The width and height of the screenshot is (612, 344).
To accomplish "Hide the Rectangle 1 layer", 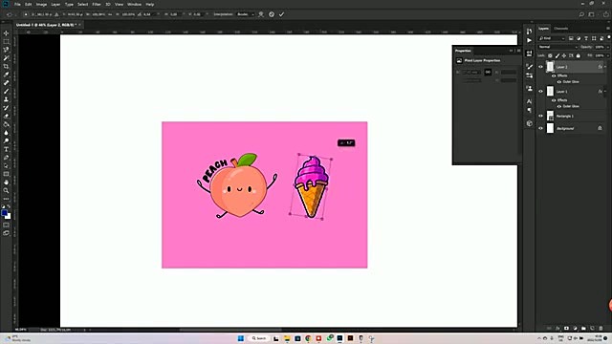I will [540, 116].
